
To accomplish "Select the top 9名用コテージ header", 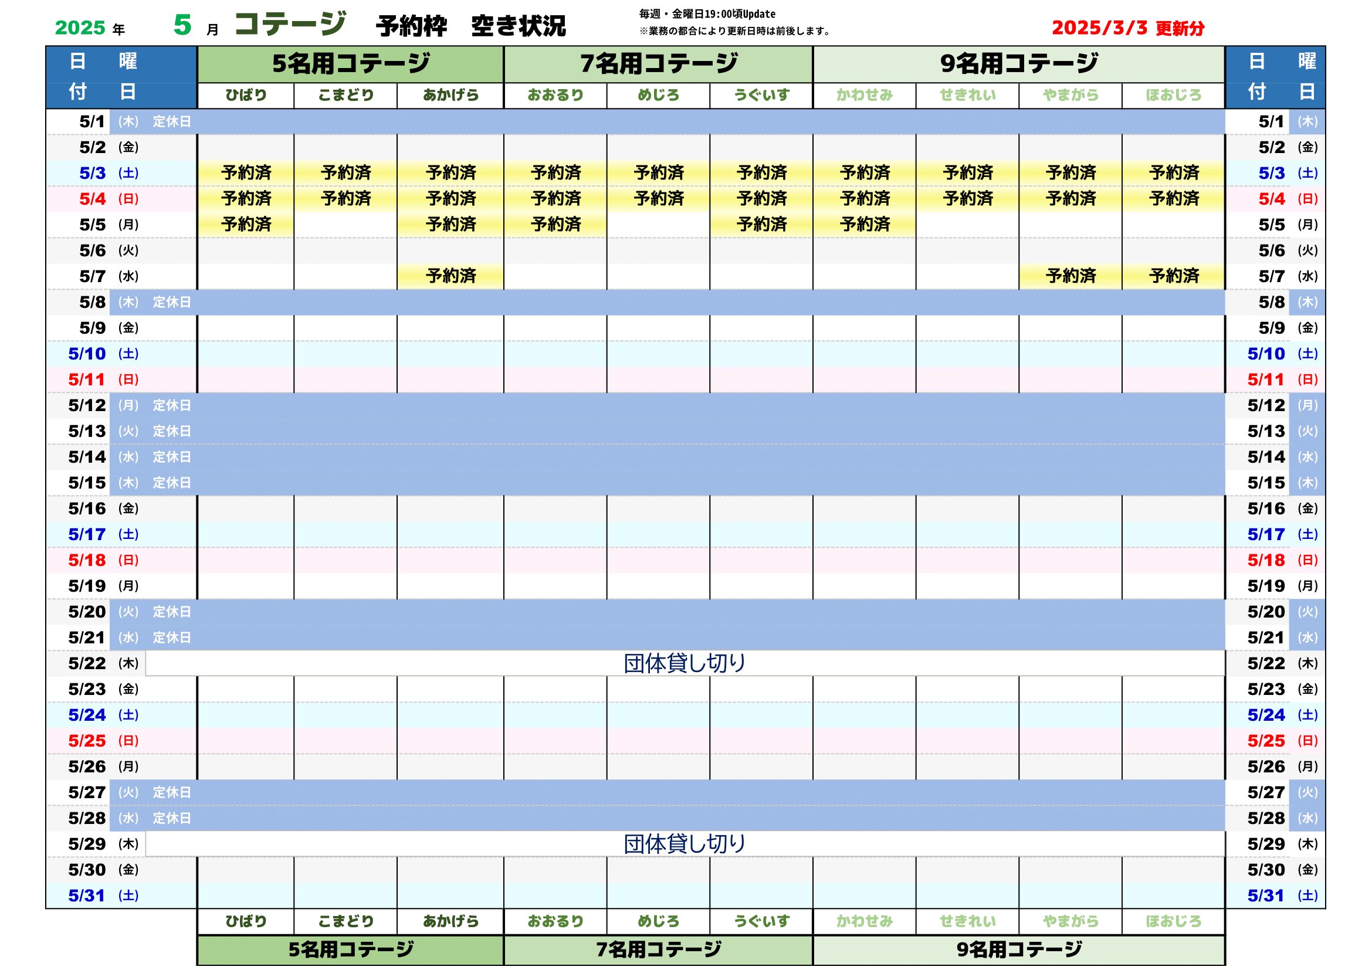I will pos(1019,64).
